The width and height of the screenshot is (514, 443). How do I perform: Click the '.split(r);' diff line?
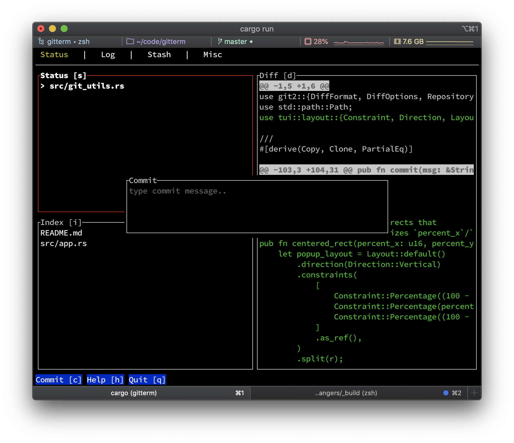coord(320,359)
